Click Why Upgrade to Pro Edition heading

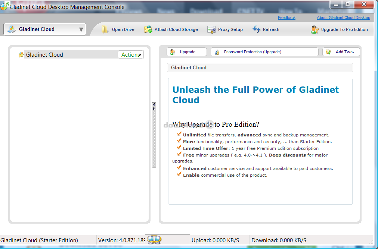216,125
